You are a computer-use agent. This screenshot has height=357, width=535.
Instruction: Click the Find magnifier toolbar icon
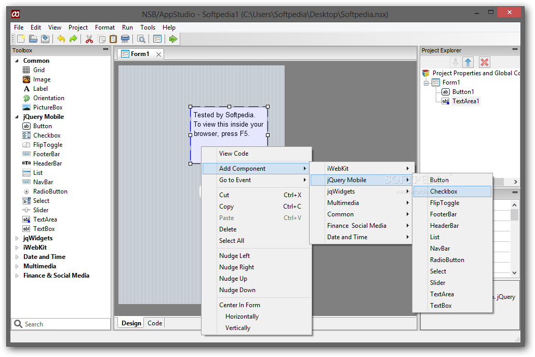(141, 39)
